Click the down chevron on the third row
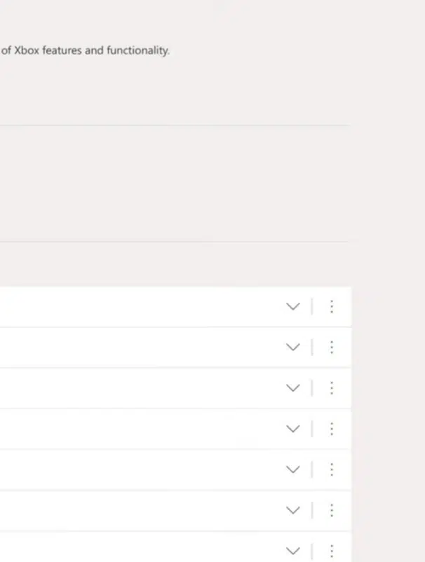The width and height of the screenshot is (425, 562). pos(293,388)
